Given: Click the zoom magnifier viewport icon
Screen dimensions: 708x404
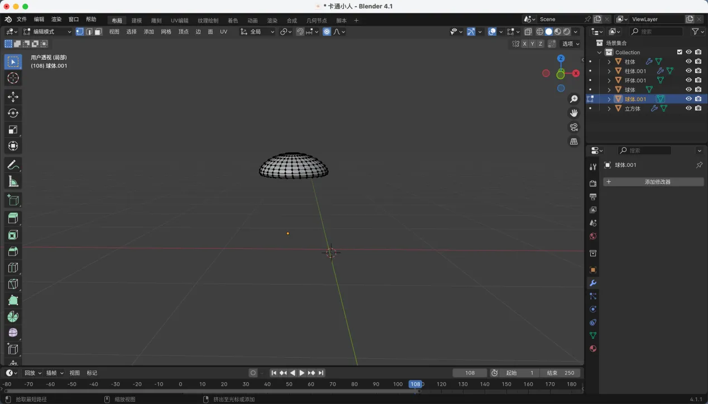Looking at the screenshot, I should click(573, 99).
